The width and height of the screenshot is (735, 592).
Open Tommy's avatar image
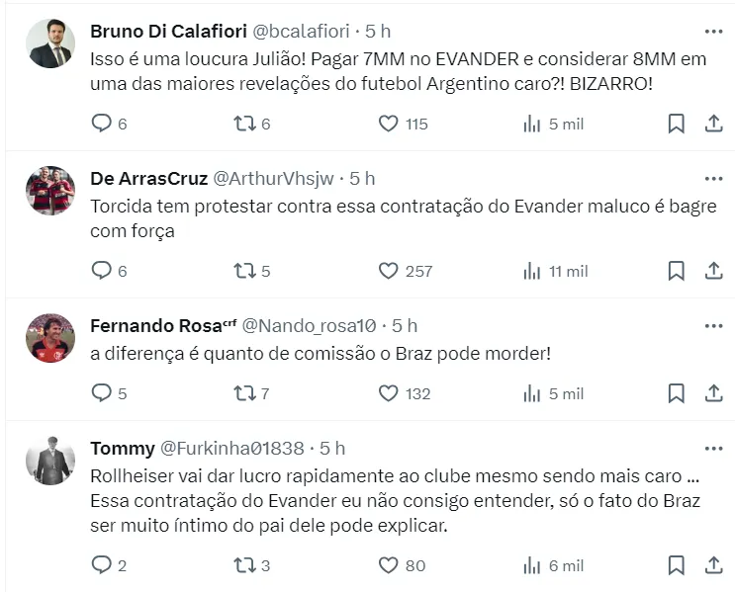pos(50,461)
